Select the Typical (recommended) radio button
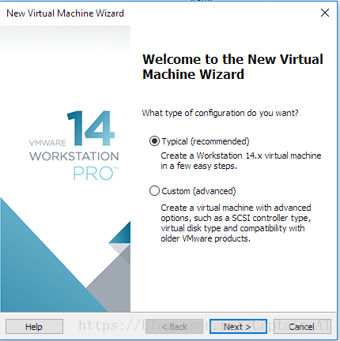The image size is (340, 341). 154,141
